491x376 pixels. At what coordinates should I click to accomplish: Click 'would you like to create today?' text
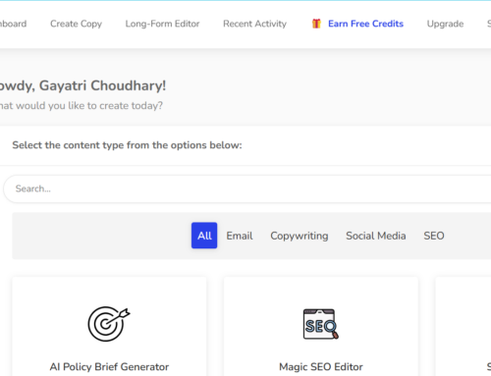click(89, 106)
